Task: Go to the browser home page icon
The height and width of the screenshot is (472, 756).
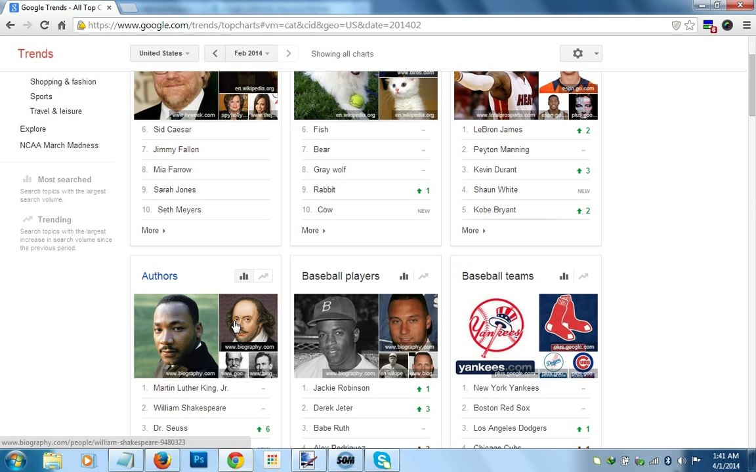Action: pos(62,25)
